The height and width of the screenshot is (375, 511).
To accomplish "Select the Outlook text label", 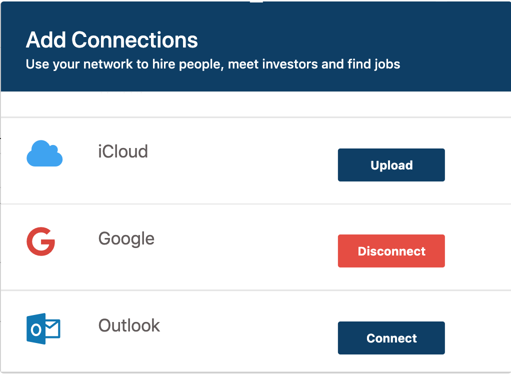I will pos(129,325).
